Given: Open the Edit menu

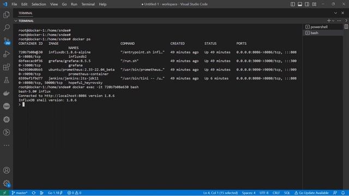Looking at the screenshot, I should pos(24,4).
